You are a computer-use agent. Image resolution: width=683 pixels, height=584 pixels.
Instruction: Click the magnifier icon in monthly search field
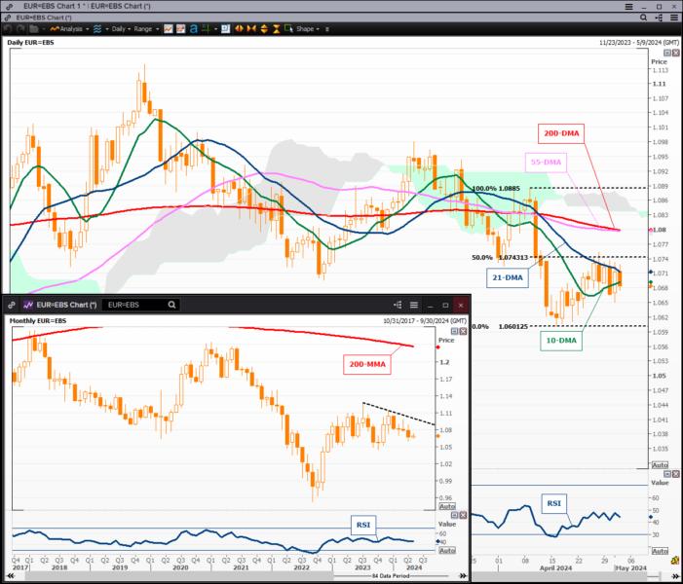172,305
